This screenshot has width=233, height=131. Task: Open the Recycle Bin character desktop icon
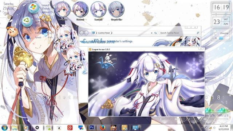click(x=116, y=9)
